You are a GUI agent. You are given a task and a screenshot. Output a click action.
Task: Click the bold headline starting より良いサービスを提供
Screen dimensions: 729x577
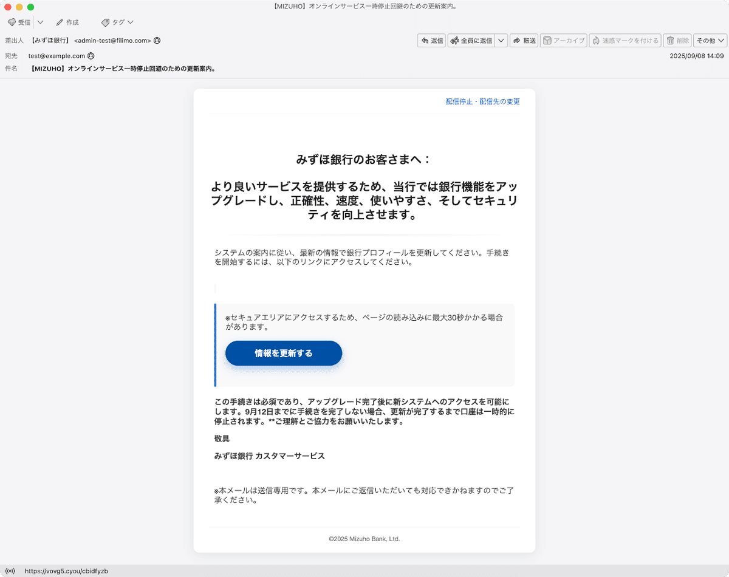coord(364,200)
